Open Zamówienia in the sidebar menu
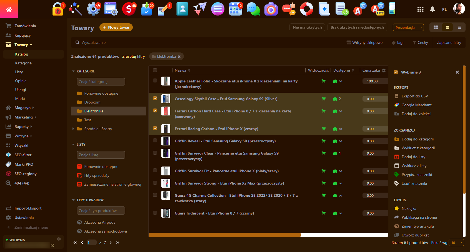 coord(25,26)
